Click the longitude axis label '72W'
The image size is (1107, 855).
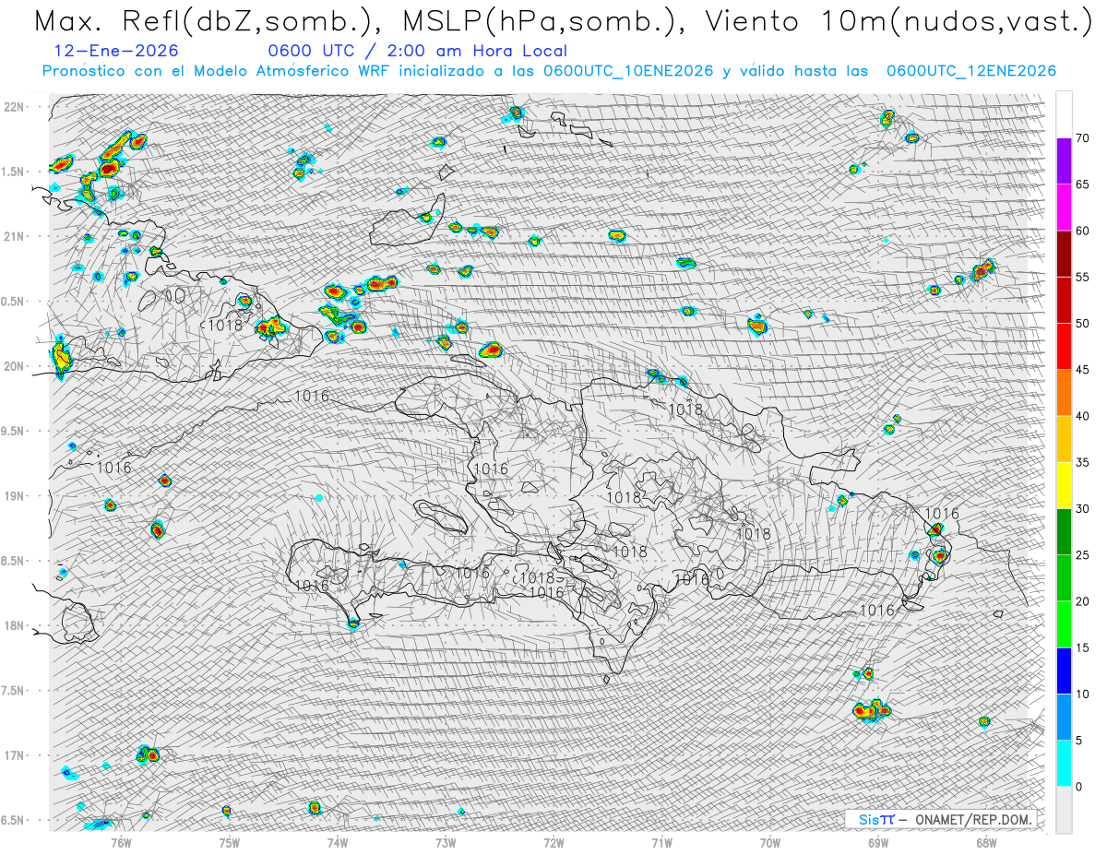click(553, 843)
